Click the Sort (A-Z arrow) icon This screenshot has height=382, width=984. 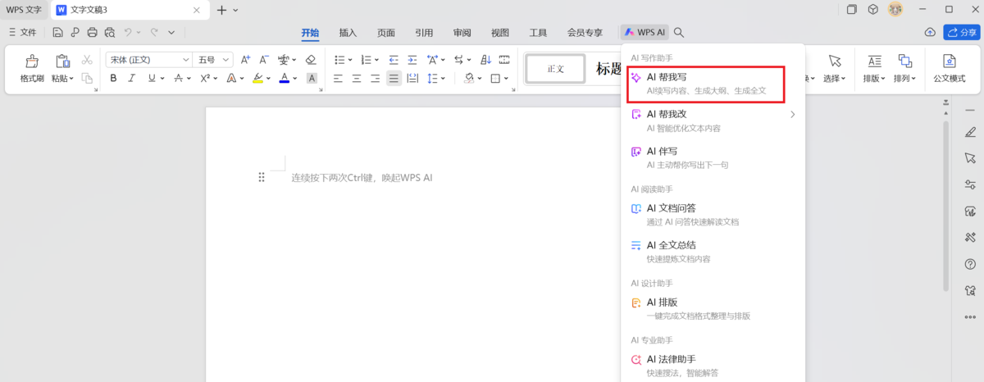click(485, 59)
